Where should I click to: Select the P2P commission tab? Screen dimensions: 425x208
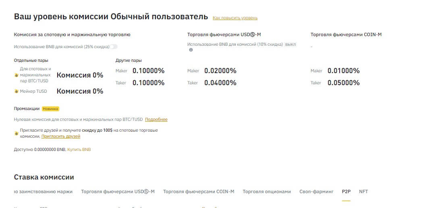(x=346, y=192)
